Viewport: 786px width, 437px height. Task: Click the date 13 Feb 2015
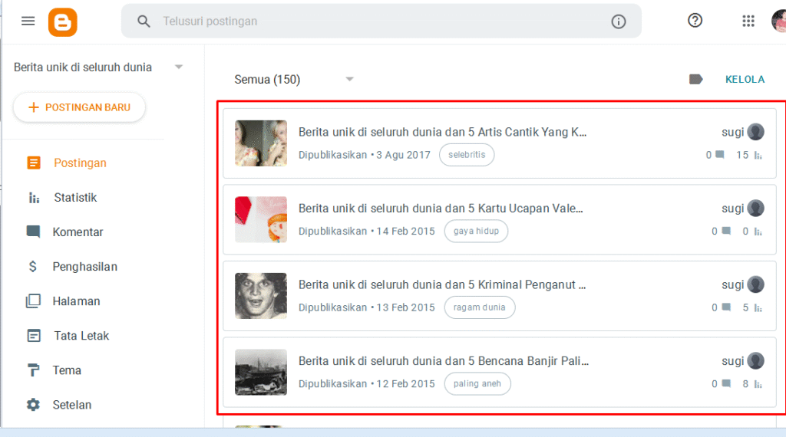pyautogui.click(x=405, y=307)
